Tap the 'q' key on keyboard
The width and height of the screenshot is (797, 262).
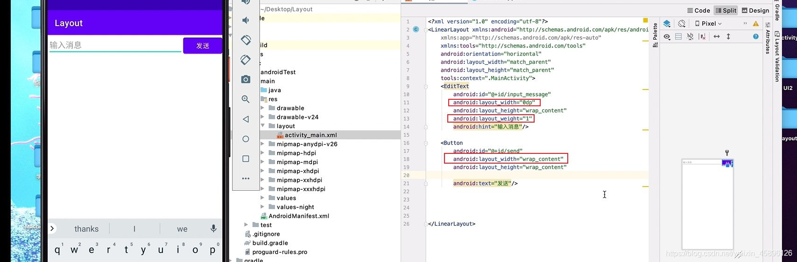tap(57, 250)
